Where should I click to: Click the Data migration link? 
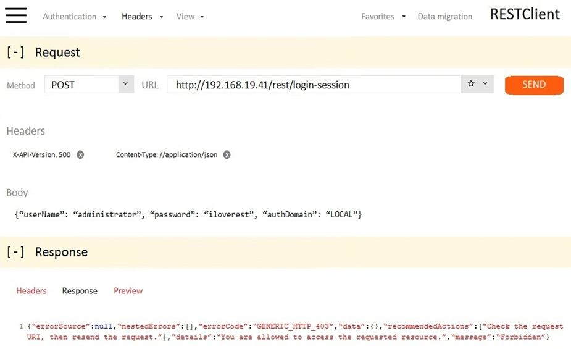[x=444, y=17]
